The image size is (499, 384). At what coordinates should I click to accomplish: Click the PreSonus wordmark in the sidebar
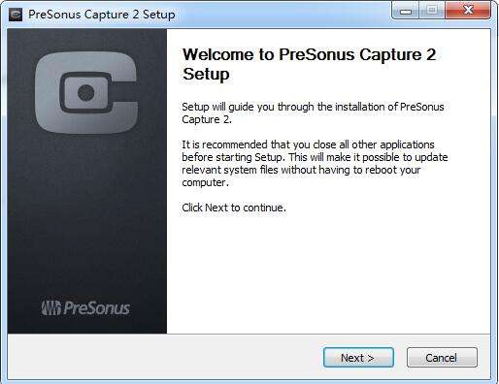pyautogui.click(x=97, y=307)
